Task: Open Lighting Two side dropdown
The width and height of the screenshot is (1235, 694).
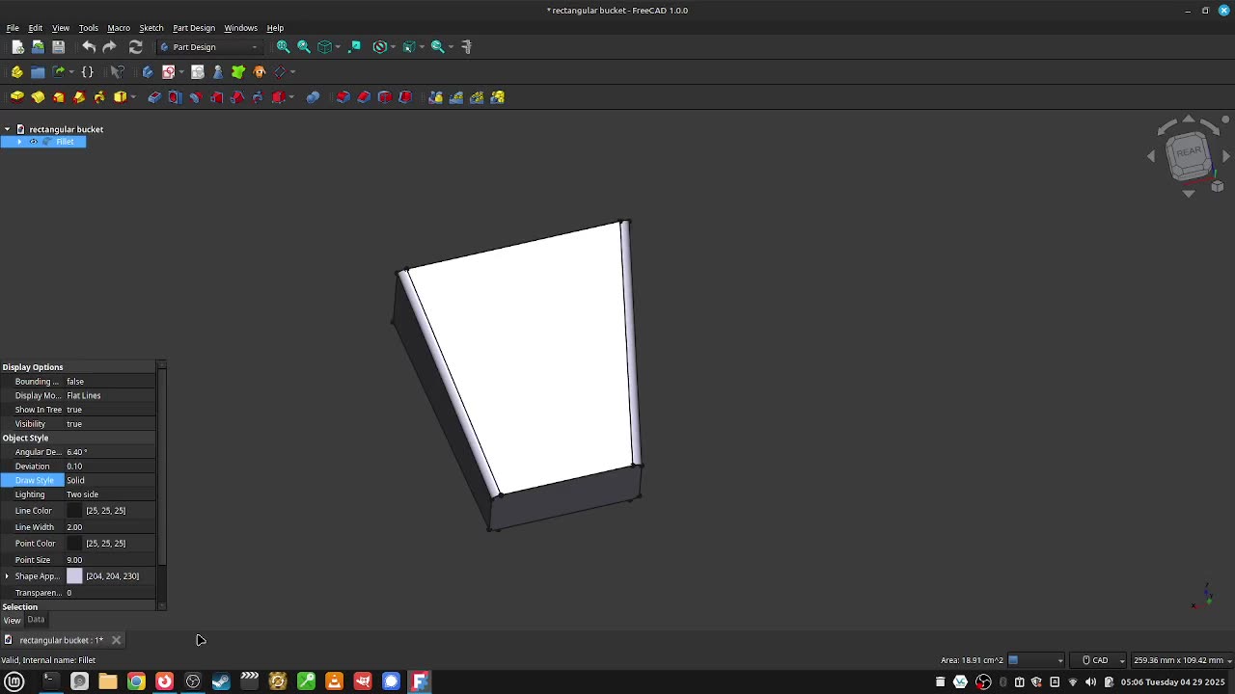Action: coord(110,494)
